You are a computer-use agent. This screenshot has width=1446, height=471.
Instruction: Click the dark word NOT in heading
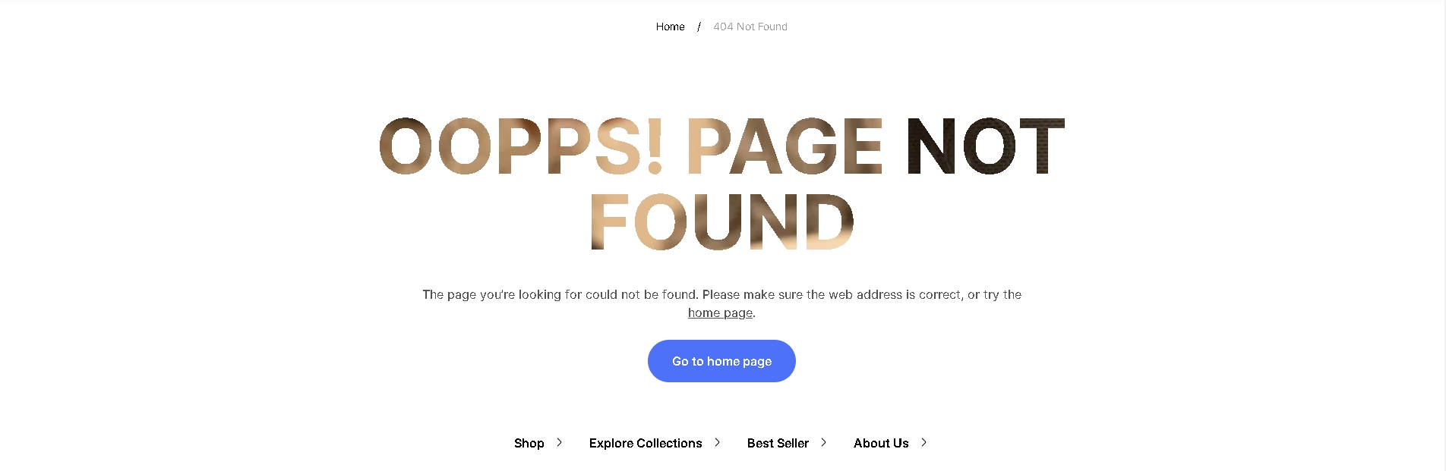[x=986, y=146]
